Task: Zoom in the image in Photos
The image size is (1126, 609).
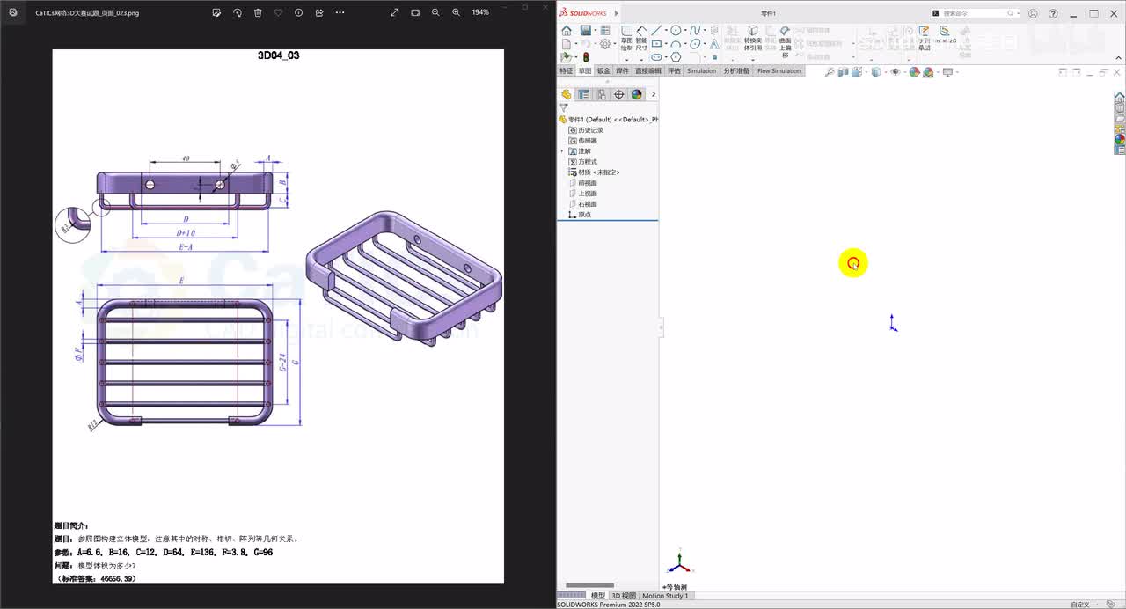Action: point(456,12)
